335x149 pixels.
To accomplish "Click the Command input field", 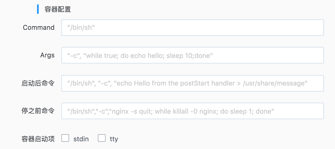I will tap(192, 28).
